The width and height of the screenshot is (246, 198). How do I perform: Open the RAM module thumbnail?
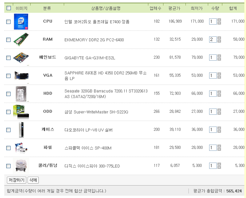pyautogui.click(x=21, y=40)
